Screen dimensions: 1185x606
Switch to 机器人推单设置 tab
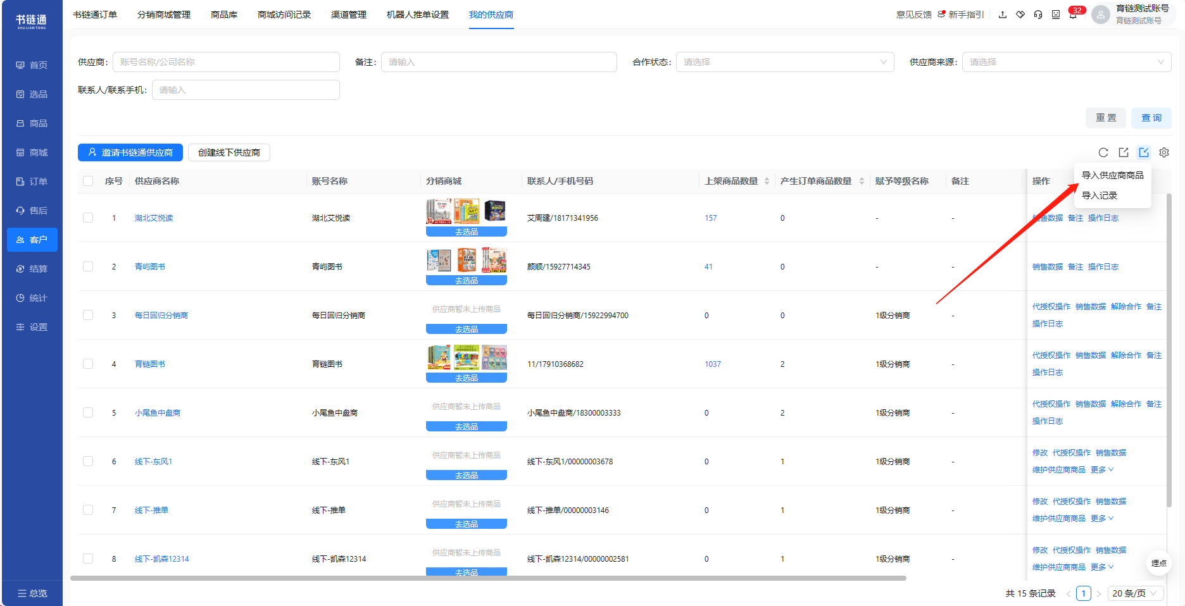click(418, 15)
